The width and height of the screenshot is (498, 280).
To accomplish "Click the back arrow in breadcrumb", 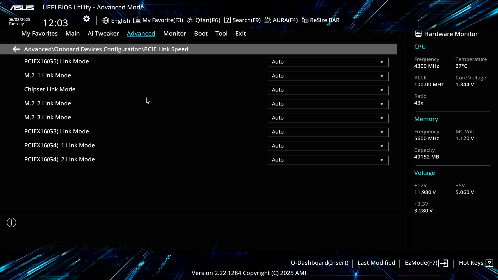I will coord(16,49).
